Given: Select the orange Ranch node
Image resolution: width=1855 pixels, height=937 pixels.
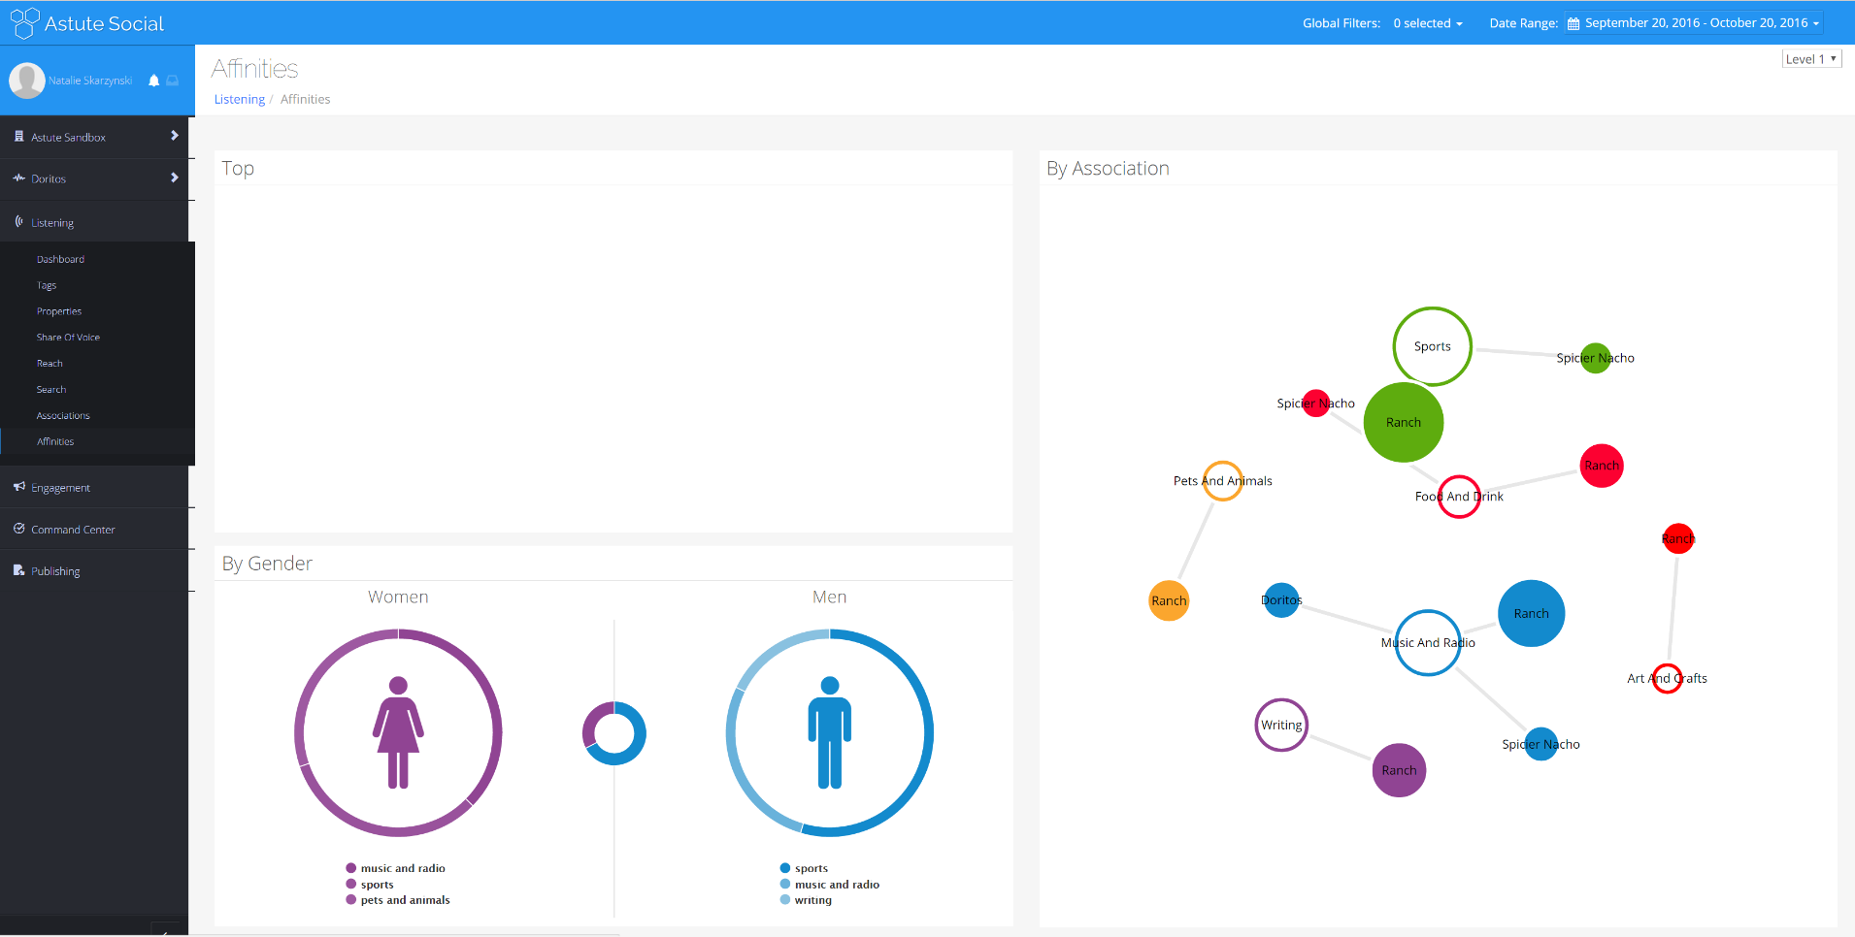Looking at the screenshot, I should [1170, 600].
